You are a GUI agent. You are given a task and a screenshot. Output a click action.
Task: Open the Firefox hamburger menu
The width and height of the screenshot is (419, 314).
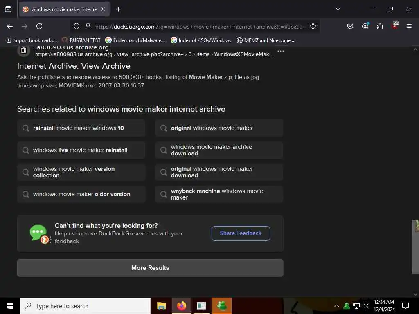click(409, 26)
